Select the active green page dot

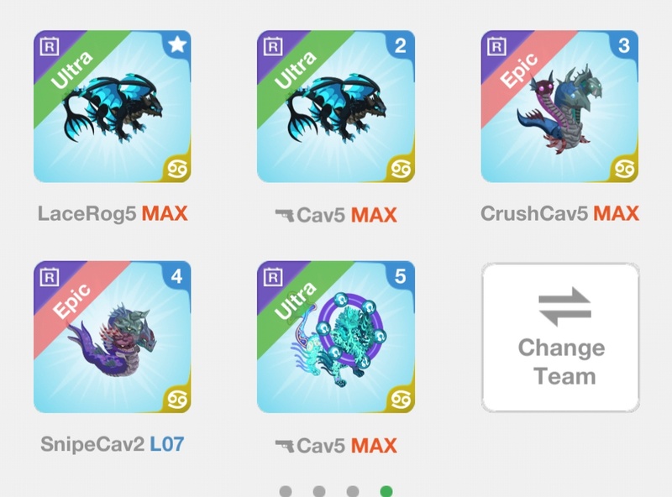pyautogui.click(x=386, y=491)
